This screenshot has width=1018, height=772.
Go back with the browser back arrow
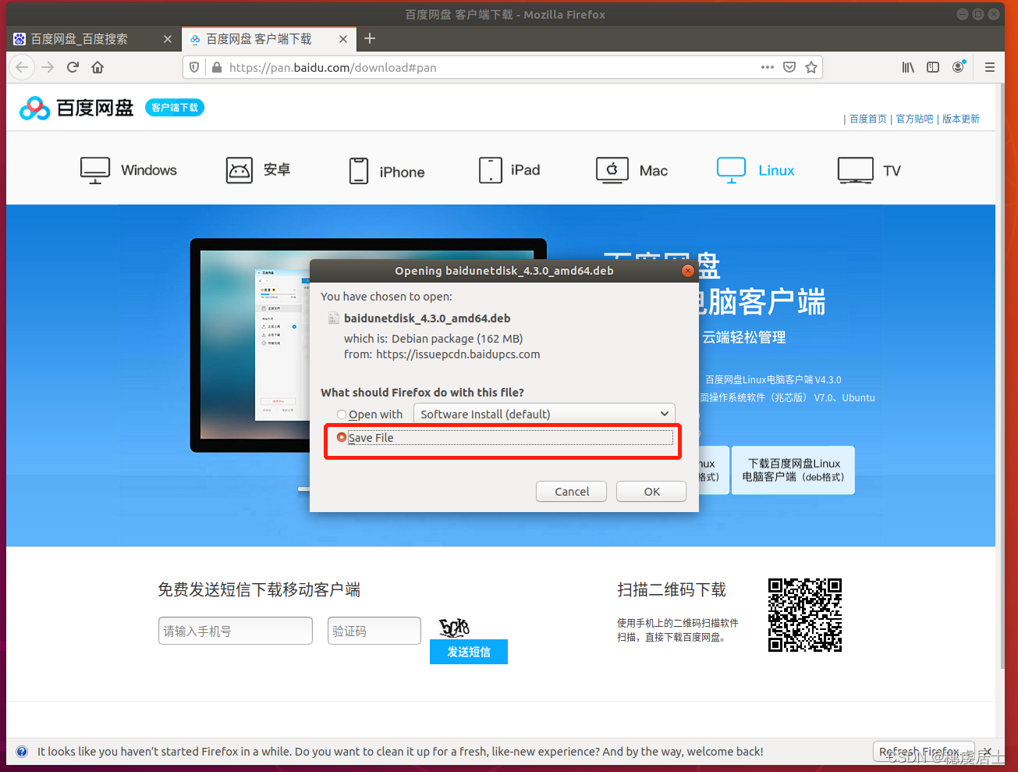[22, 67]
